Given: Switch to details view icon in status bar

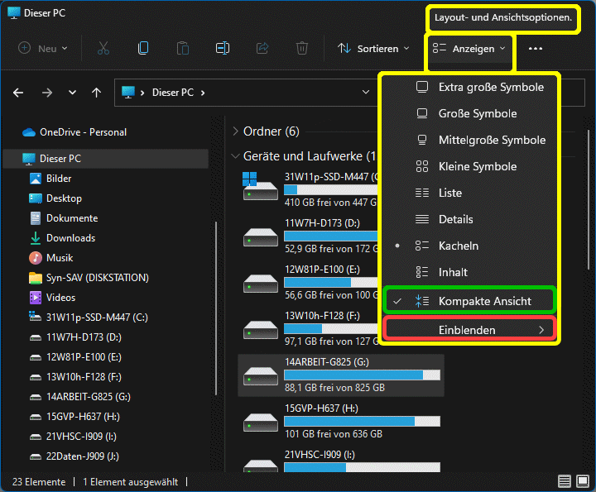Looking at the screenshot, I should click(564, 481).
